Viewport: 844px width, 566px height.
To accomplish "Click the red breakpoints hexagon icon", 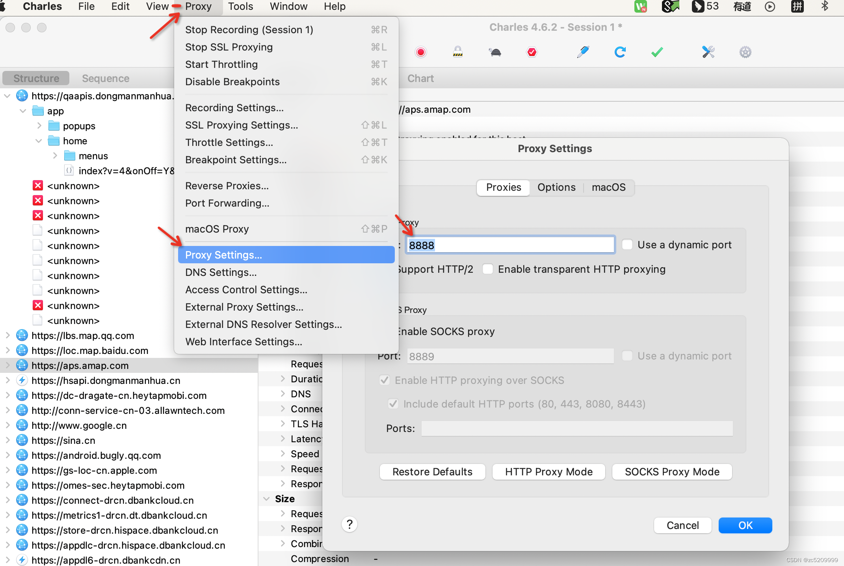I will [x=532, y=52].
